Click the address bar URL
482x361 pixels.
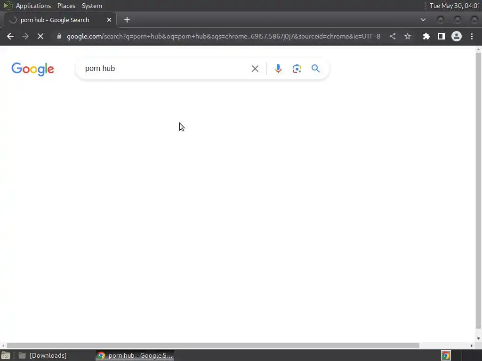224,36
